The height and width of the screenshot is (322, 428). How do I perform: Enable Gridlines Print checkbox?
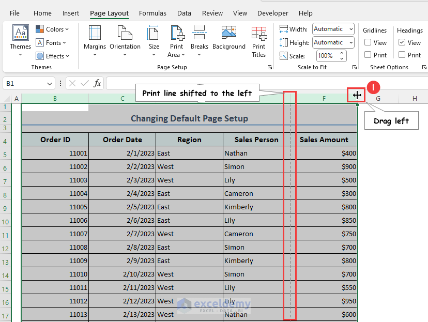click(x=368, y=55)
